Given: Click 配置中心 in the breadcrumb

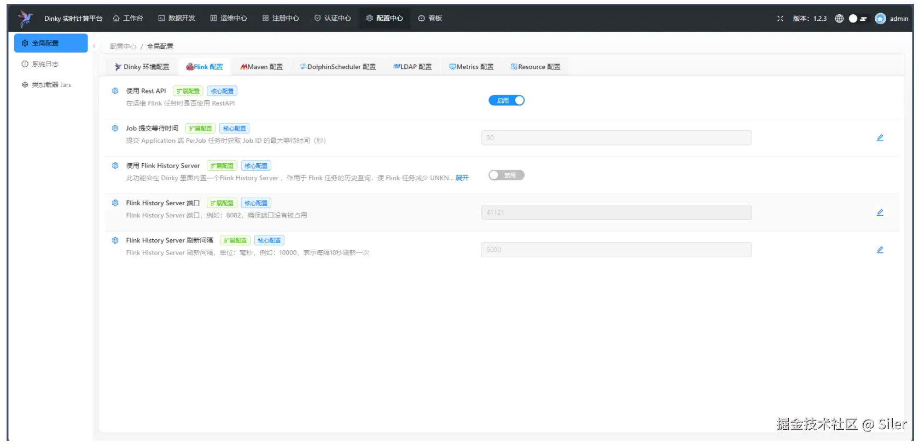Looking at the screenshot, I should tap(123, 47).
